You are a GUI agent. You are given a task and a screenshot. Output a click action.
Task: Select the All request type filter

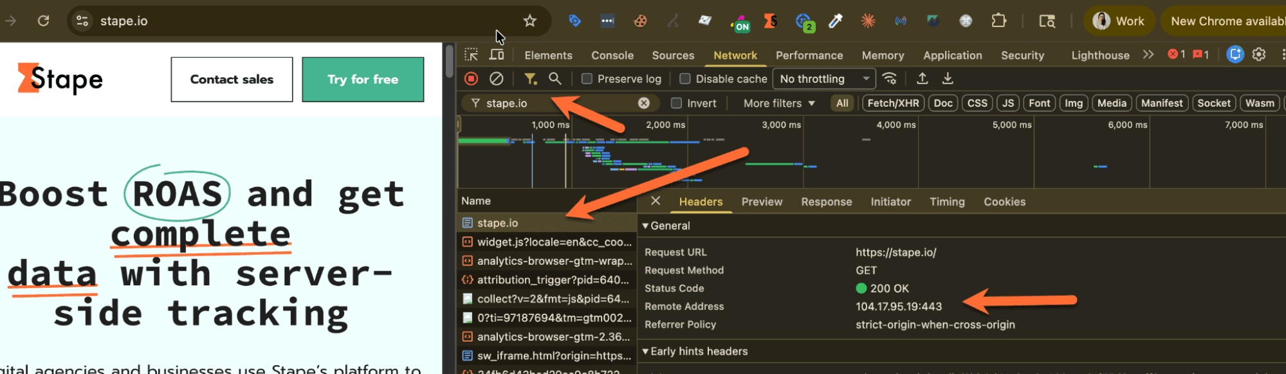point(842,103)
